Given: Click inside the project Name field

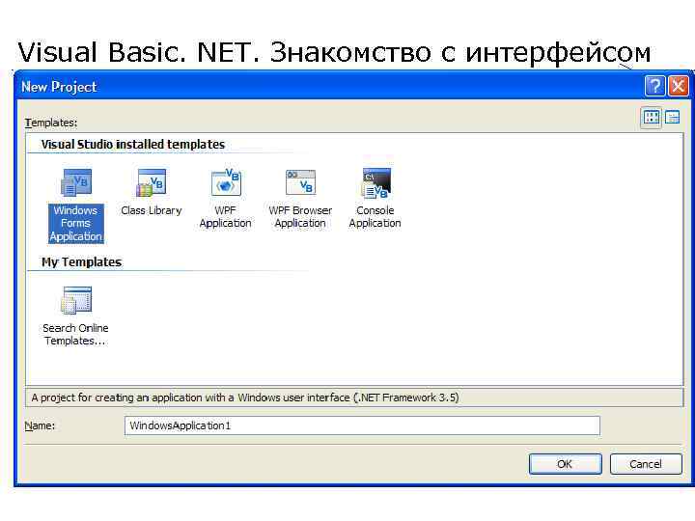Looking at the screenshot, I should click(362, 425).
